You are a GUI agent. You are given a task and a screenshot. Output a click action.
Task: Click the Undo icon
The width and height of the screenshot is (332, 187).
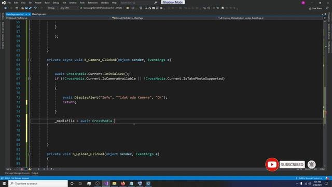coord(35,8)
